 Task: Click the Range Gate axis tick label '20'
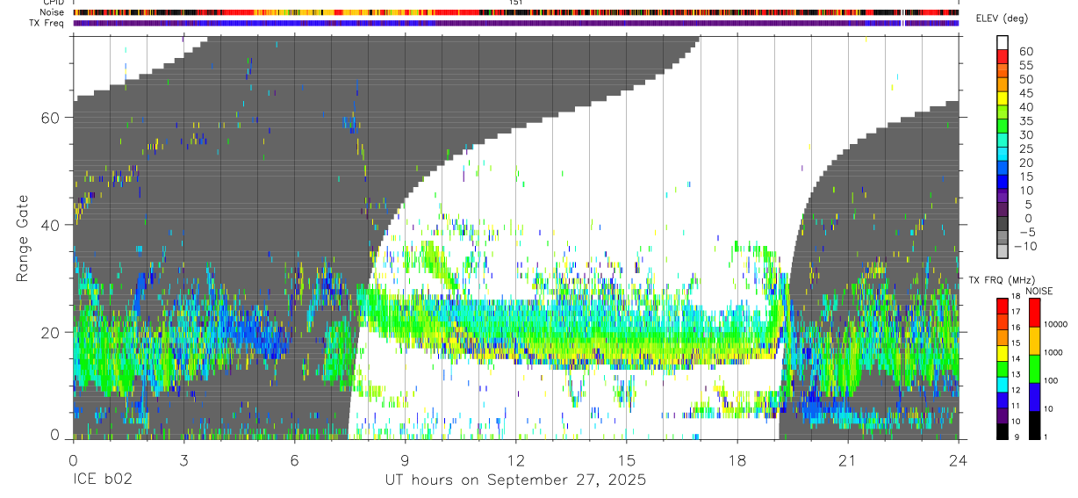coord(52,332)
